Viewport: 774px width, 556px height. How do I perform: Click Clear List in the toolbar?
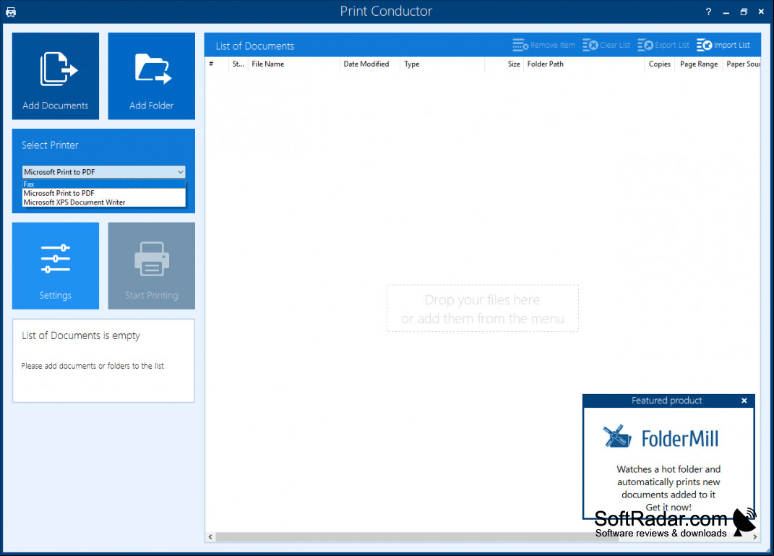coord(606,45)
